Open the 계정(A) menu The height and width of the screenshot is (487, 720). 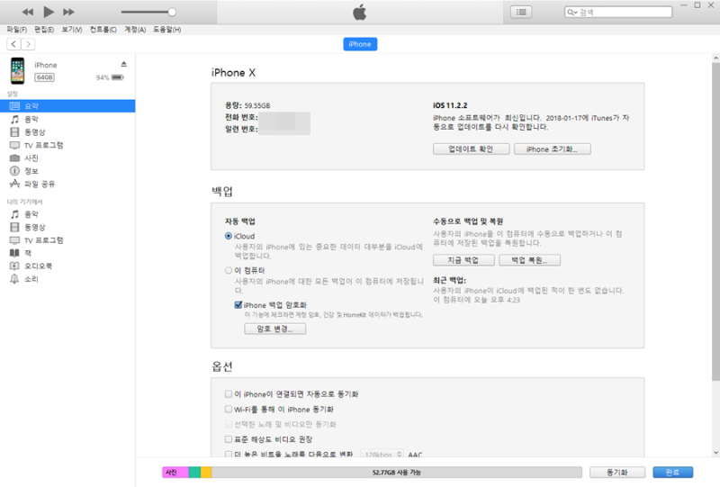[x=135, y=30]
